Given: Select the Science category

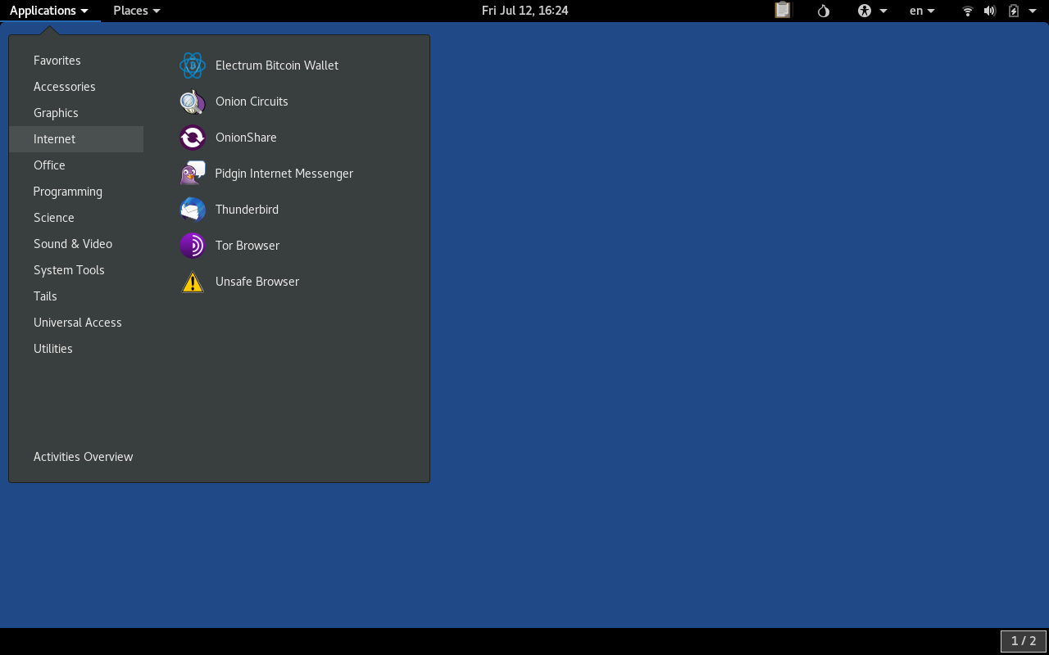Looking at the screenshot, I should [x=76, y=218].
